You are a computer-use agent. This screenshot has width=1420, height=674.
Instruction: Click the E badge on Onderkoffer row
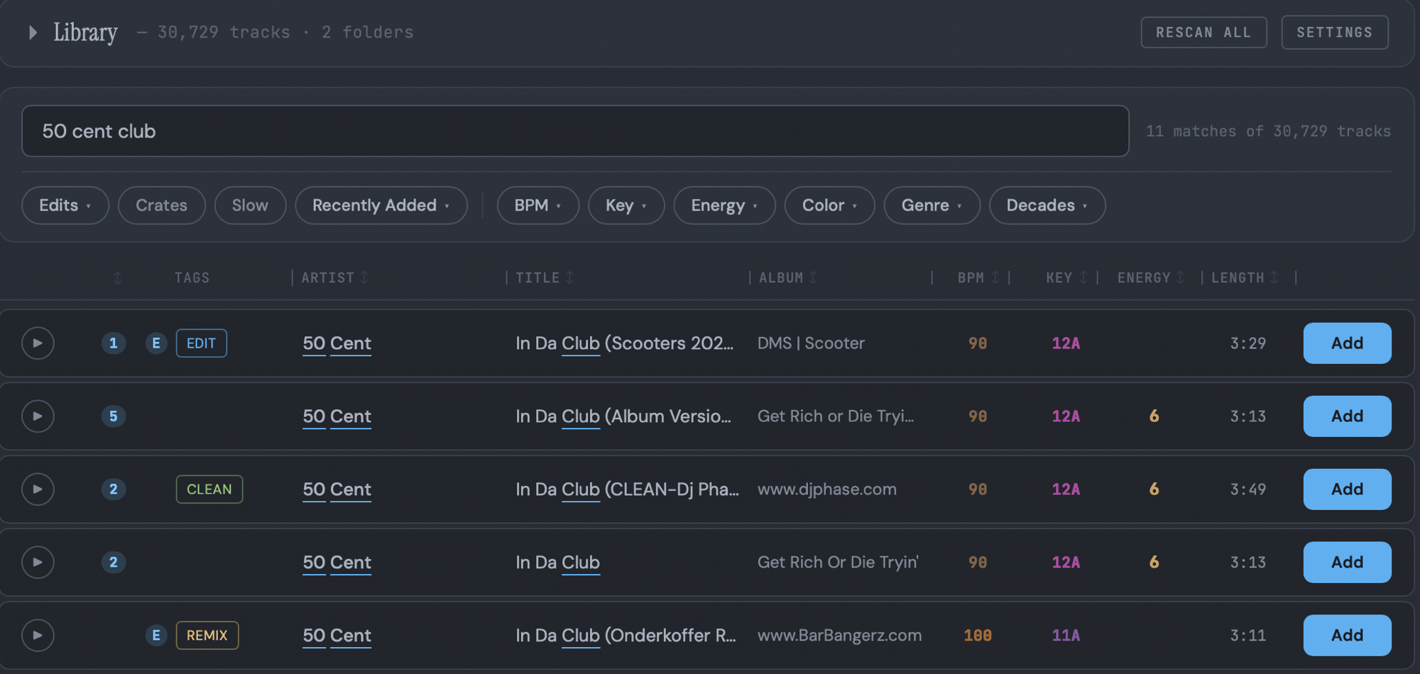[156, 636]
